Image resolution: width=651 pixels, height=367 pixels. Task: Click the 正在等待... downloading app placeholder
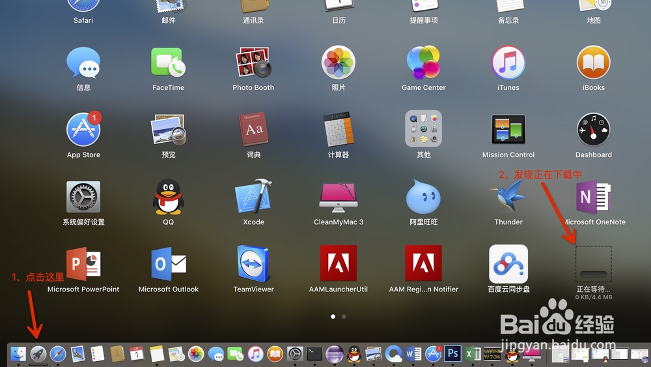pyautogui.click(x=593, y=264)
